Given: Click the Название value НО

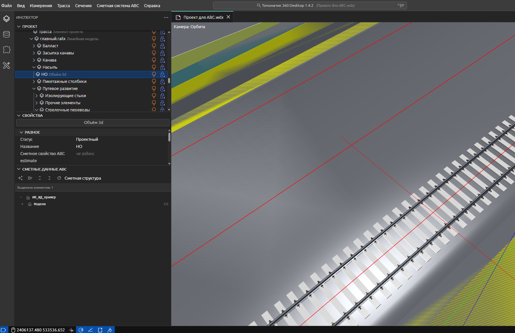Looking at the screenshot, I should [79, 147].
